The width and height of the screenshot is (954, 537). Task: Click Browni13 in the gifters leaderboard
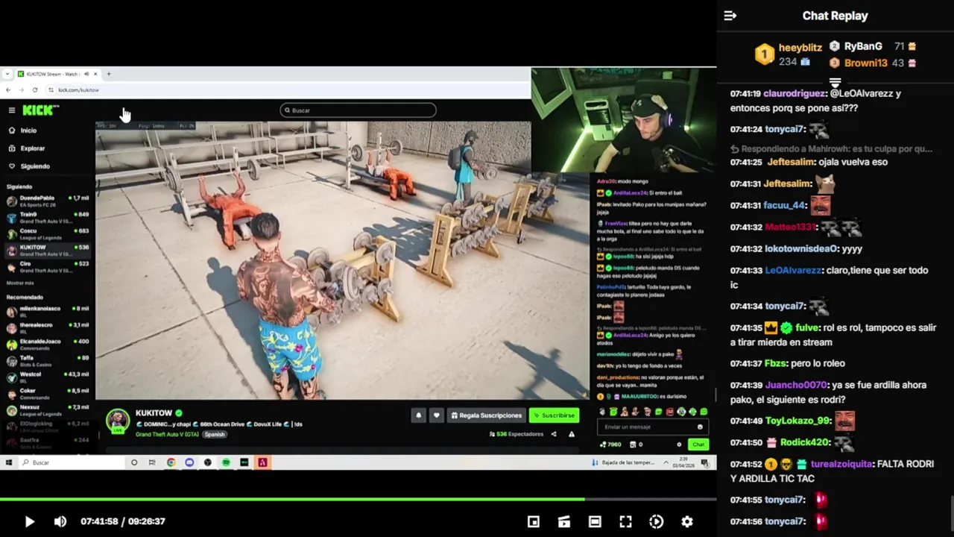click(x=865, y=63)
